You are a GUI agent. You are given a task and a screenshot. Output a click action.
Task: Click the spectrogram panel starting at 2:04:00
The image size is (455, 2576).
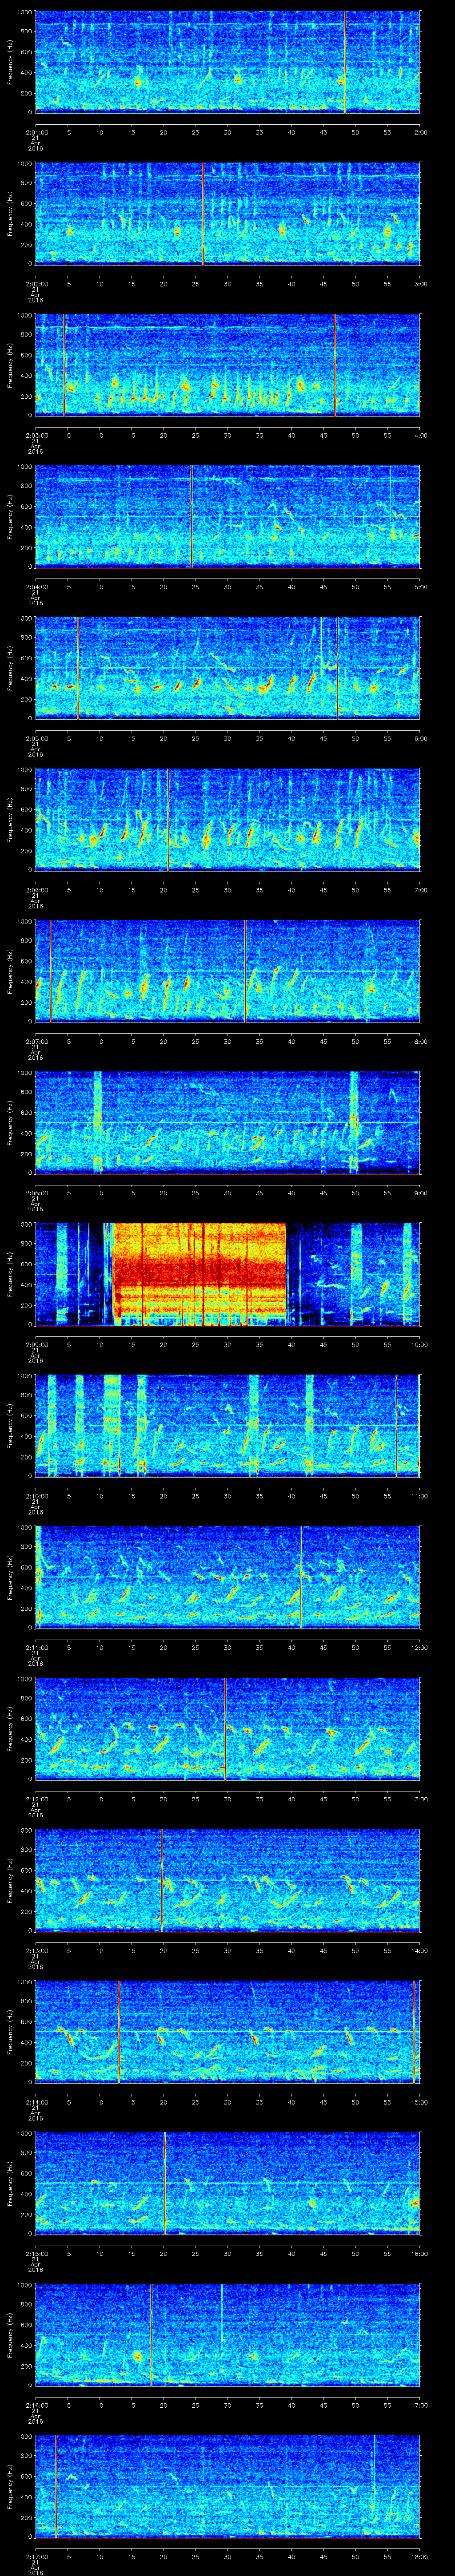pyautogui.click(x=228, y=517)
